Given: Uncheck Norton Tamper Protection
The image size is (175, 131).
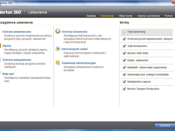Looking at the screenshot, I should click(x=124, y=89).
